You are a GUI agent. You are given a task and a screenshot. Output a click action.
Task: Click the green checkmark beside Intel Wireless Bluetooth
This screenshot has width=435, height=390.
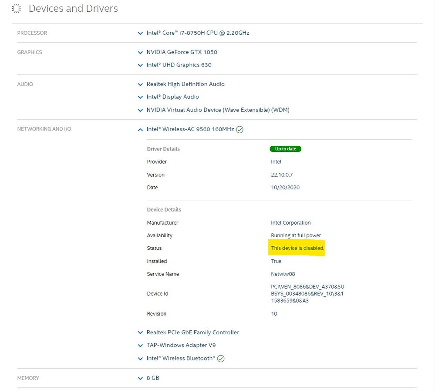221,359
